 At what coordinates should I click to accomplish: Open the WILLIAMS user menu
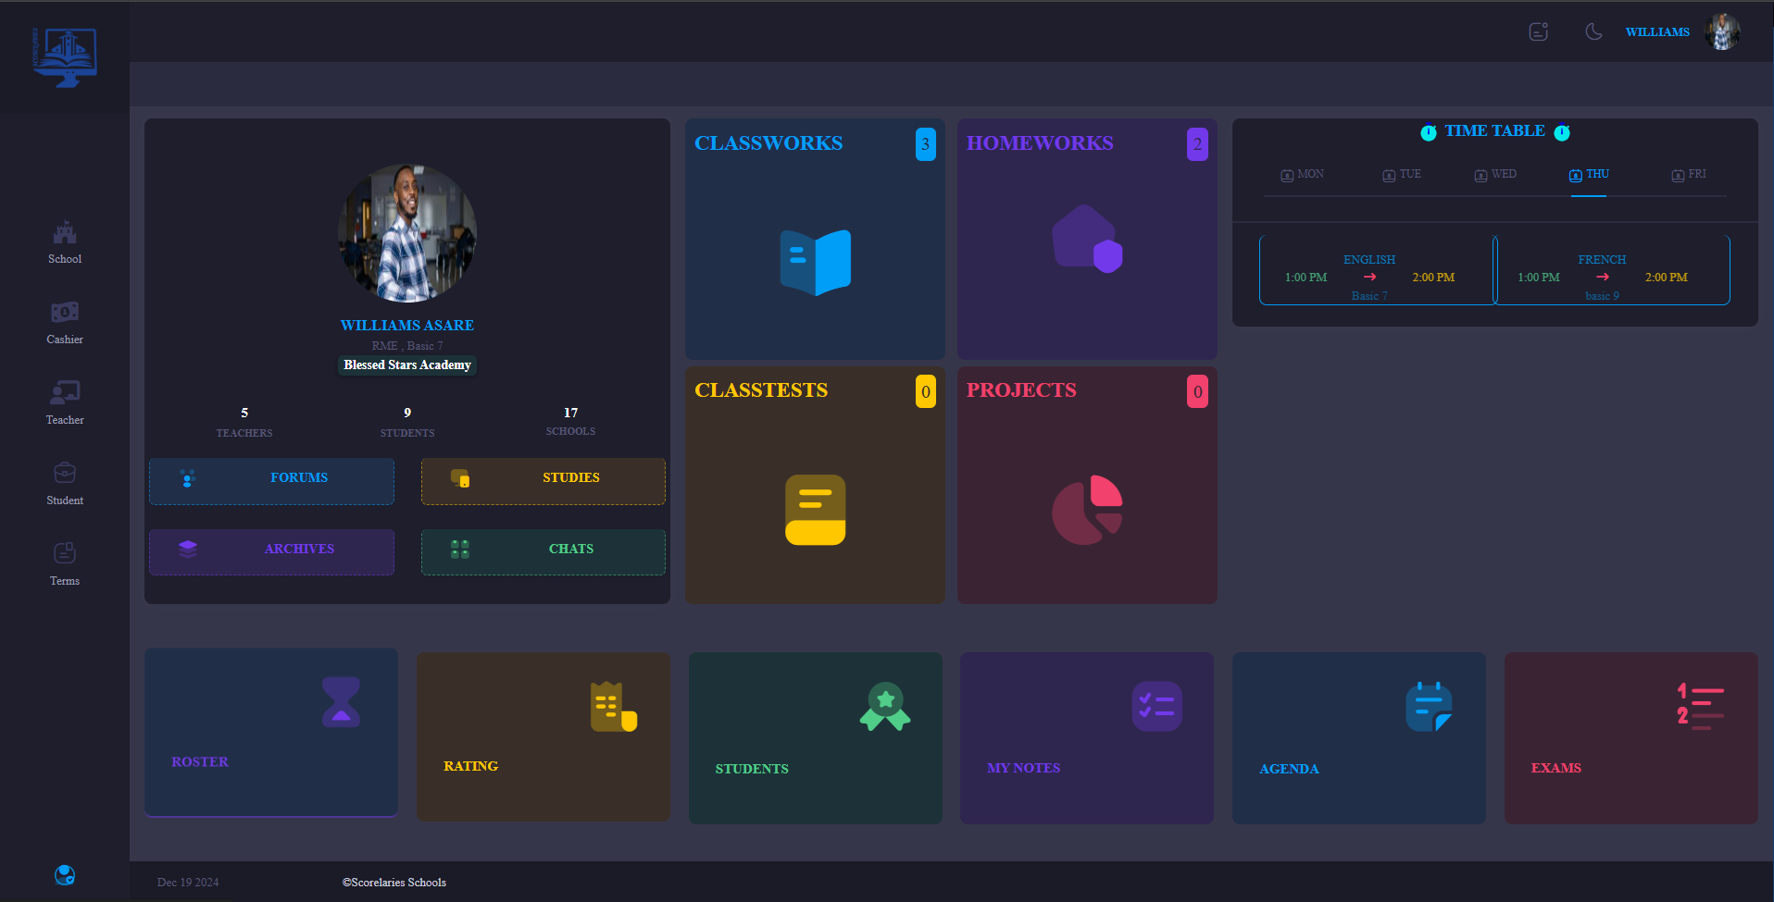click(x=1657, y=32)
